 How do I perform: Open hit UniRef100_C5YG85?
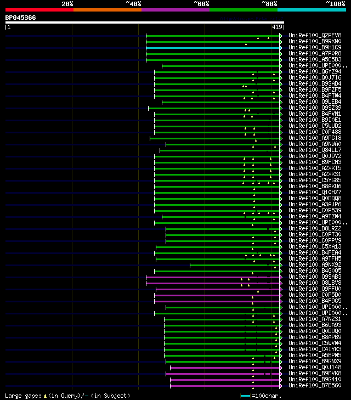tap(315, 180)
